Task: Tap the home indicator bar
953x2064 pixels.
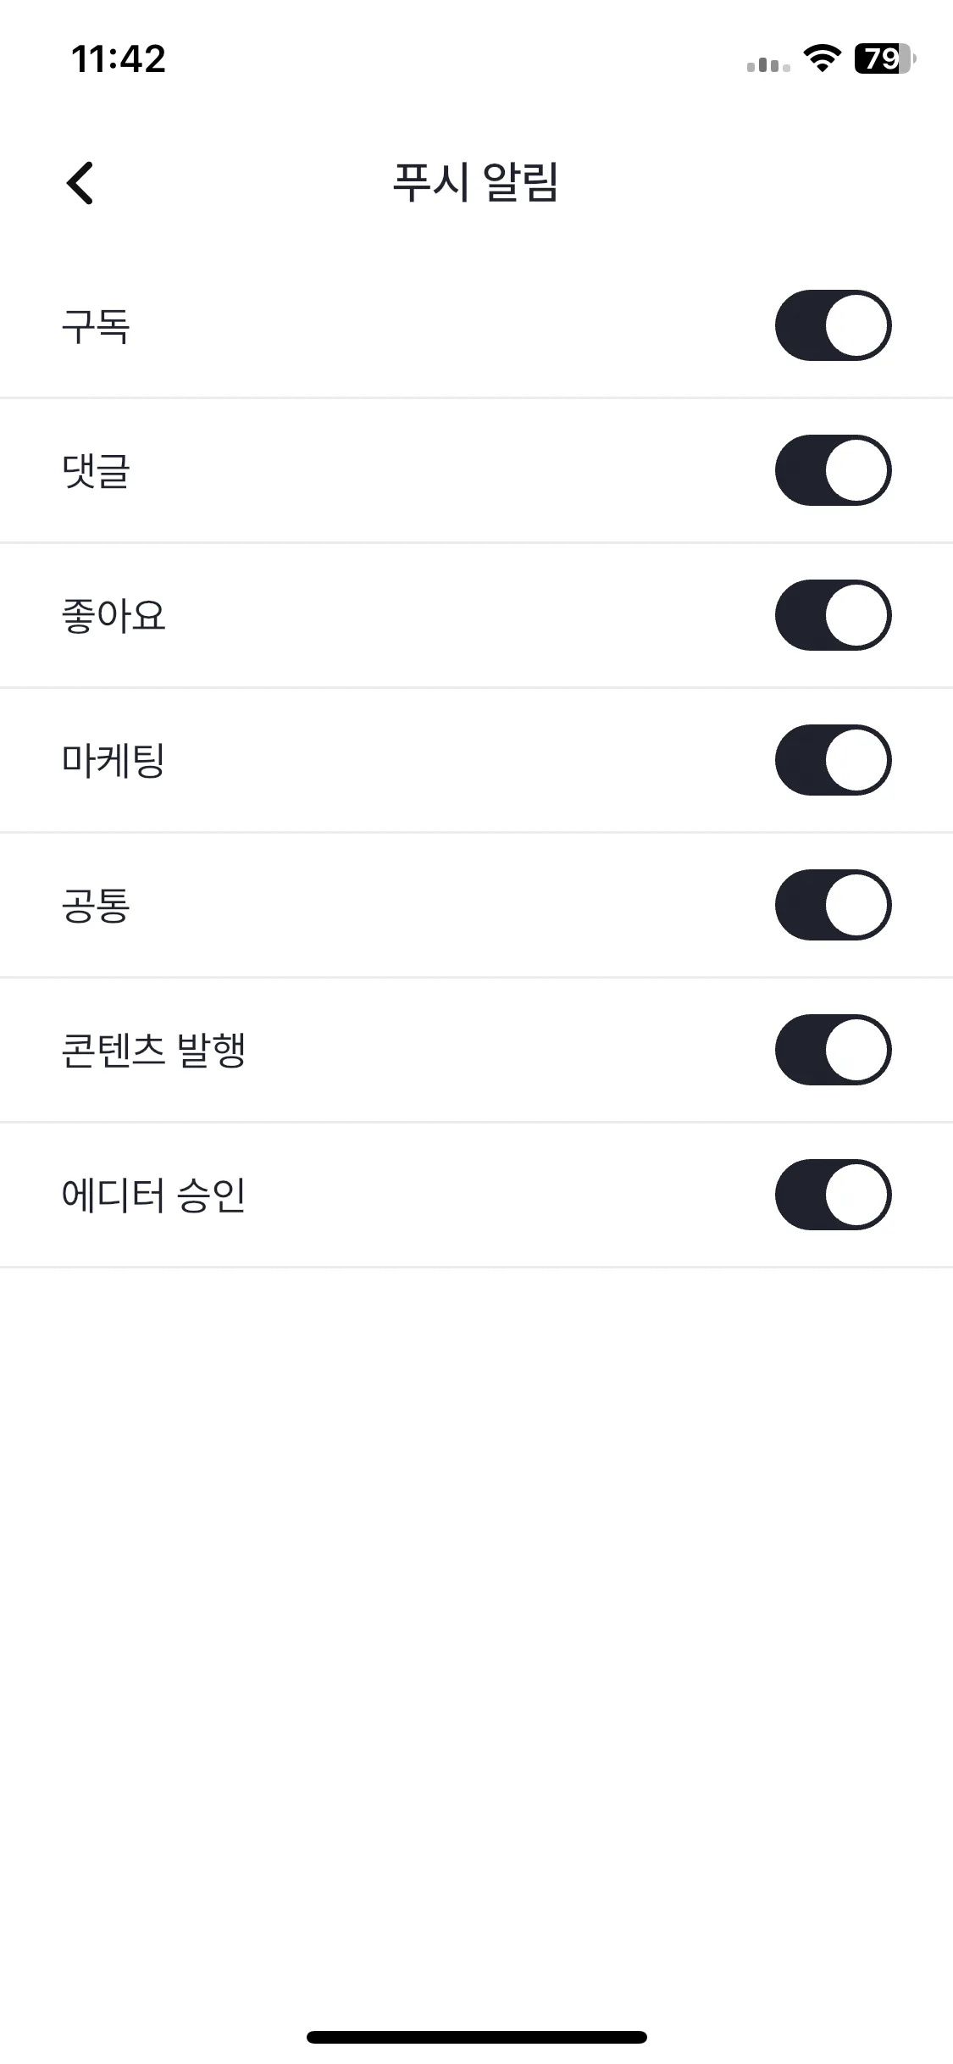Action: click(x=477, y=2037)
